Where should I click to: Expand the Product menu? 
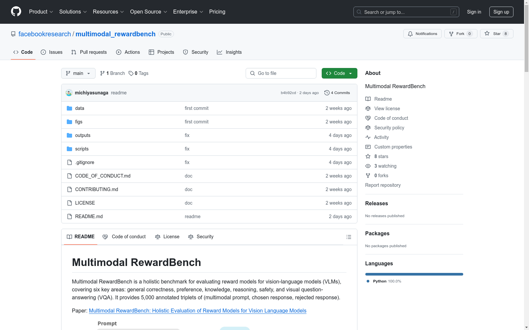[41, 12]
